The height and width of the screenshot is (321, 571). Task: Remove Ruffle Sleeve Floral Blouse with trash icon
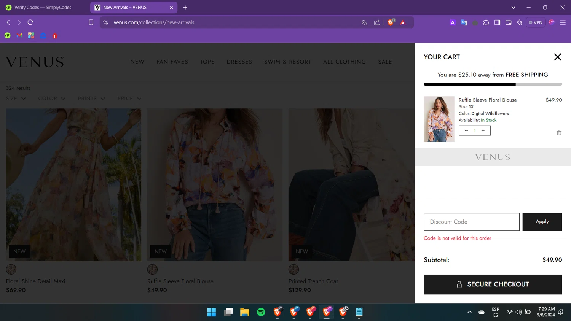pyautogui.click(x=559, y=133)
